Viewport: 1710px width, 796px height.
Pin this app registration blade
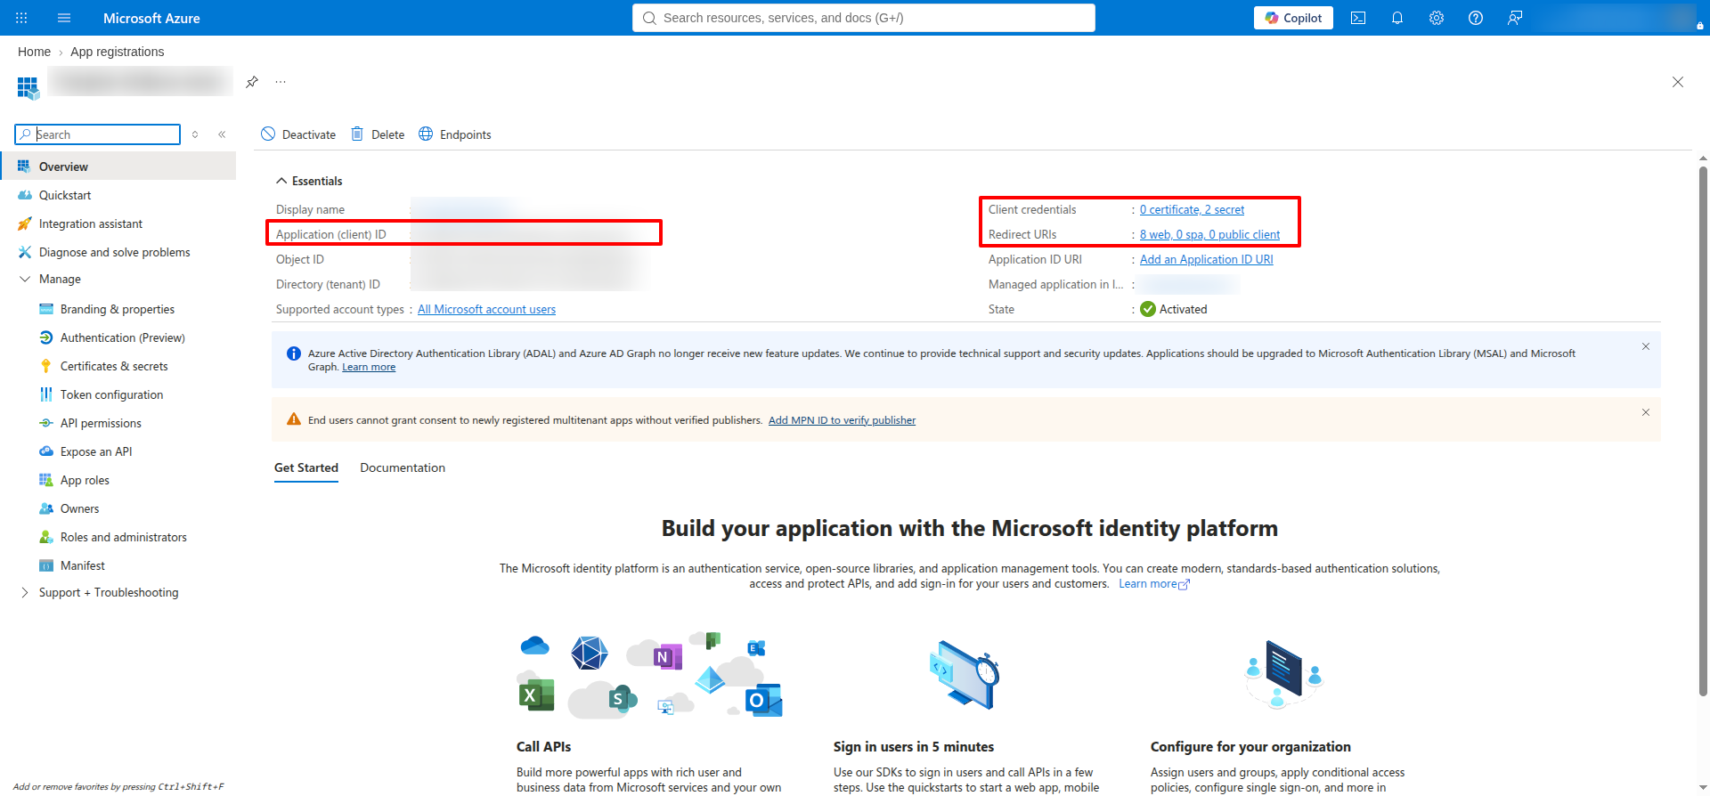click(252, 82)
